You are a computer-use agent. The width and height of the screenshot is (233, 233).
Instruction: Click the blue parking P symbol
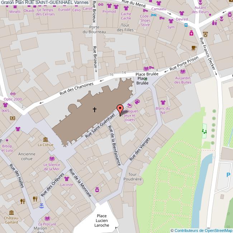click(x=228, y=175)
